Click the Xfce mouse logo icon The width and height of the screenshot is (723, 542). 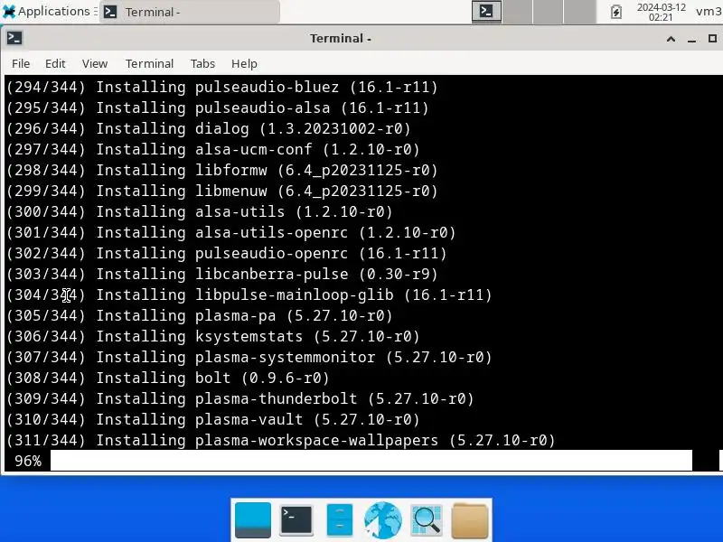(9, 12)
